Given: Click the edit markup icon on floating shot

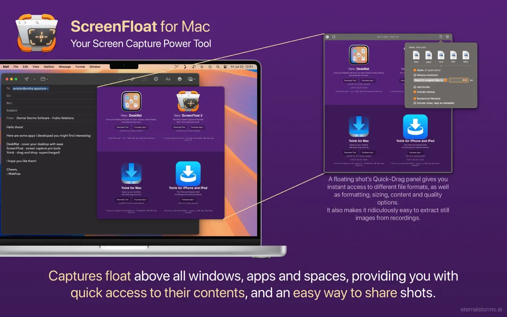Looking at the screenshot, I should coord(334,37).
